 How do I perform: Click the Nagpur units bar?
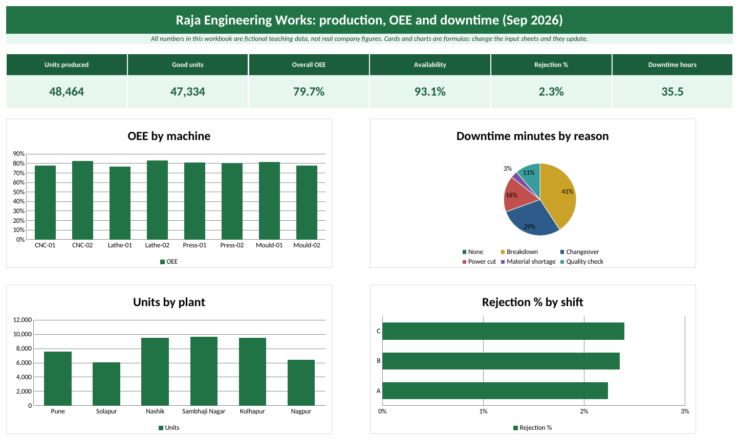[x=301, y=383]
